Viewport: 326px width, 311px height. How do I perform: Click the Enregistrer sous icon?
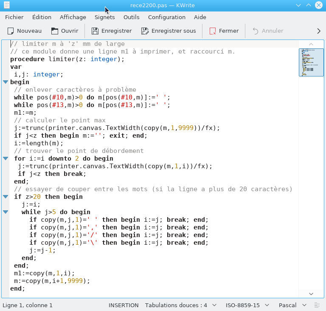click(x=145, y=31)
